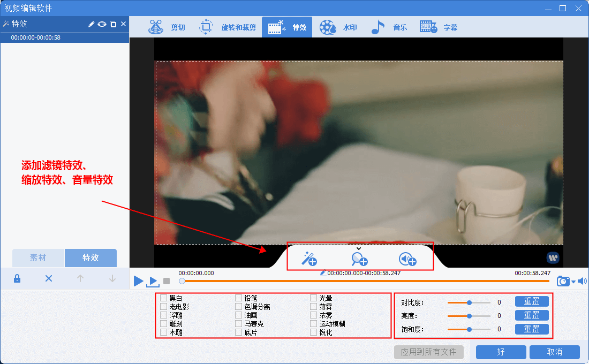Open snapshot options dropdown arrow
The image size is (589, 364).
pos(573,282)
